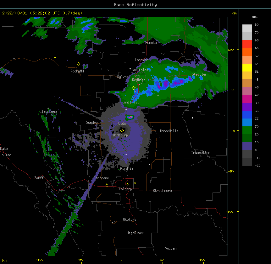271x264 pixels.
Task: Click the white plus marker east of ThreeHills
Action: tap(192, 118)
